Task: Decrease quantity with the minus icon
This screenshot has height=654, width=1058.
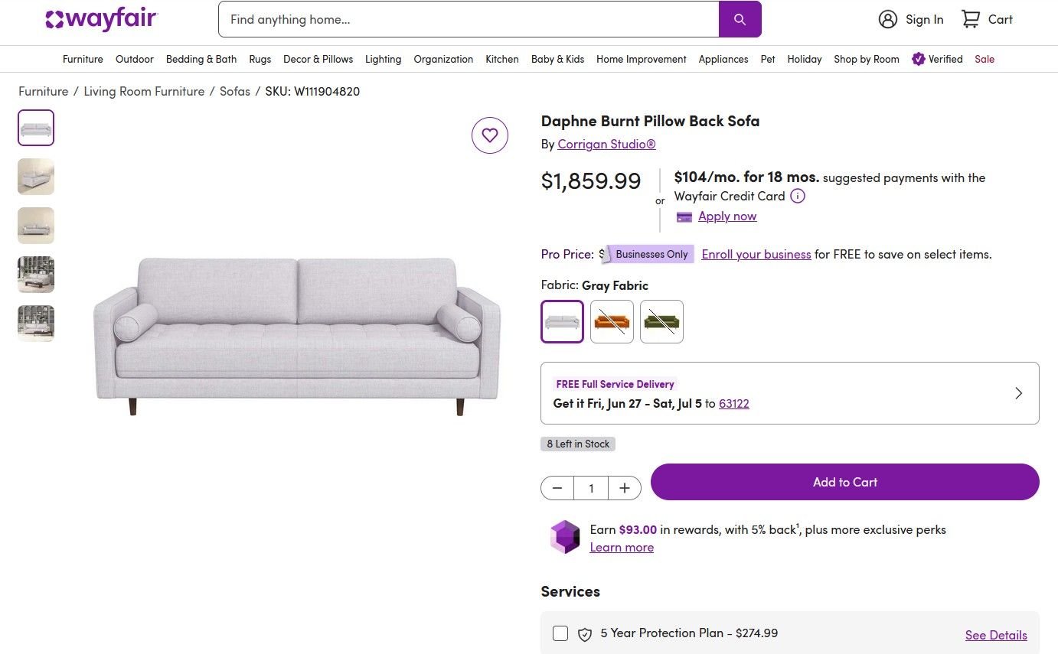Action: (557, 488)
